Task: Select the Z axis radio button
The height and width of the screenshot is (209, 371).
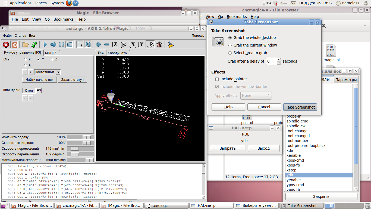Action: [52, 59]
